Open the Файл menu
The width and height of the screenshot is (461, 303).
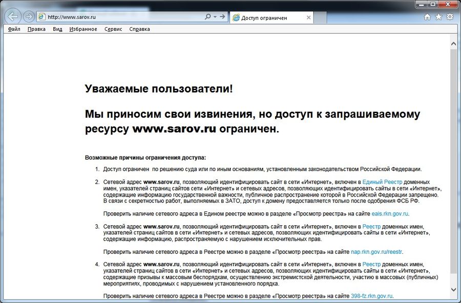pos(14,29)
